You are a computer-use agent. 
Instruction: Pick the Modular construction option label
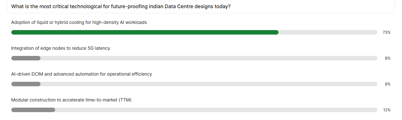pos(71,100)
